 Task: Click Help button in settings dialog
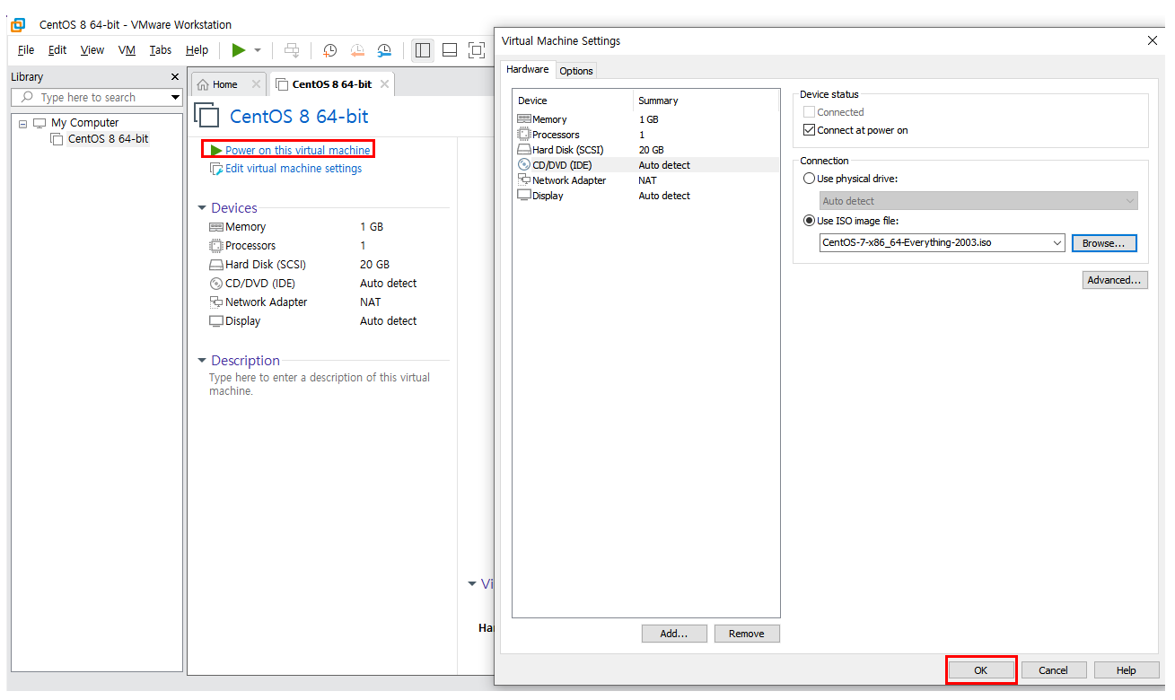[1127, 670]
